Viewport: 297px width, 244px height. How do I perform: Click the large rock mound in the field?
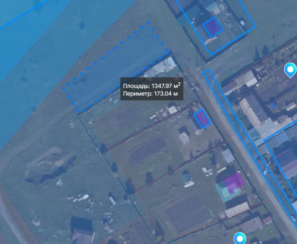coord(48,165)
